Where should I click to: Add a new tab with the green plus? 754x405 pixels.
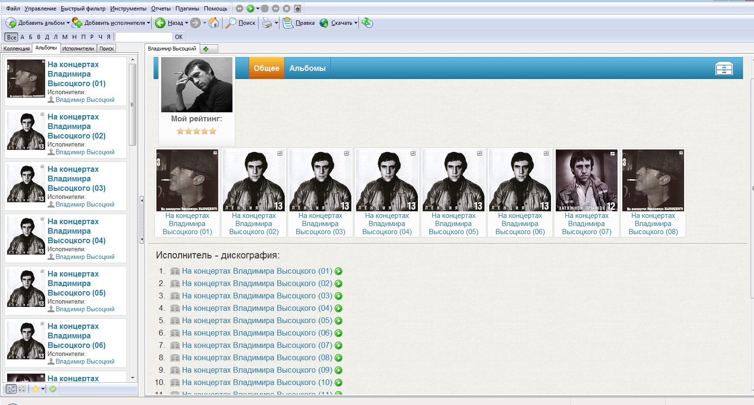206,49
